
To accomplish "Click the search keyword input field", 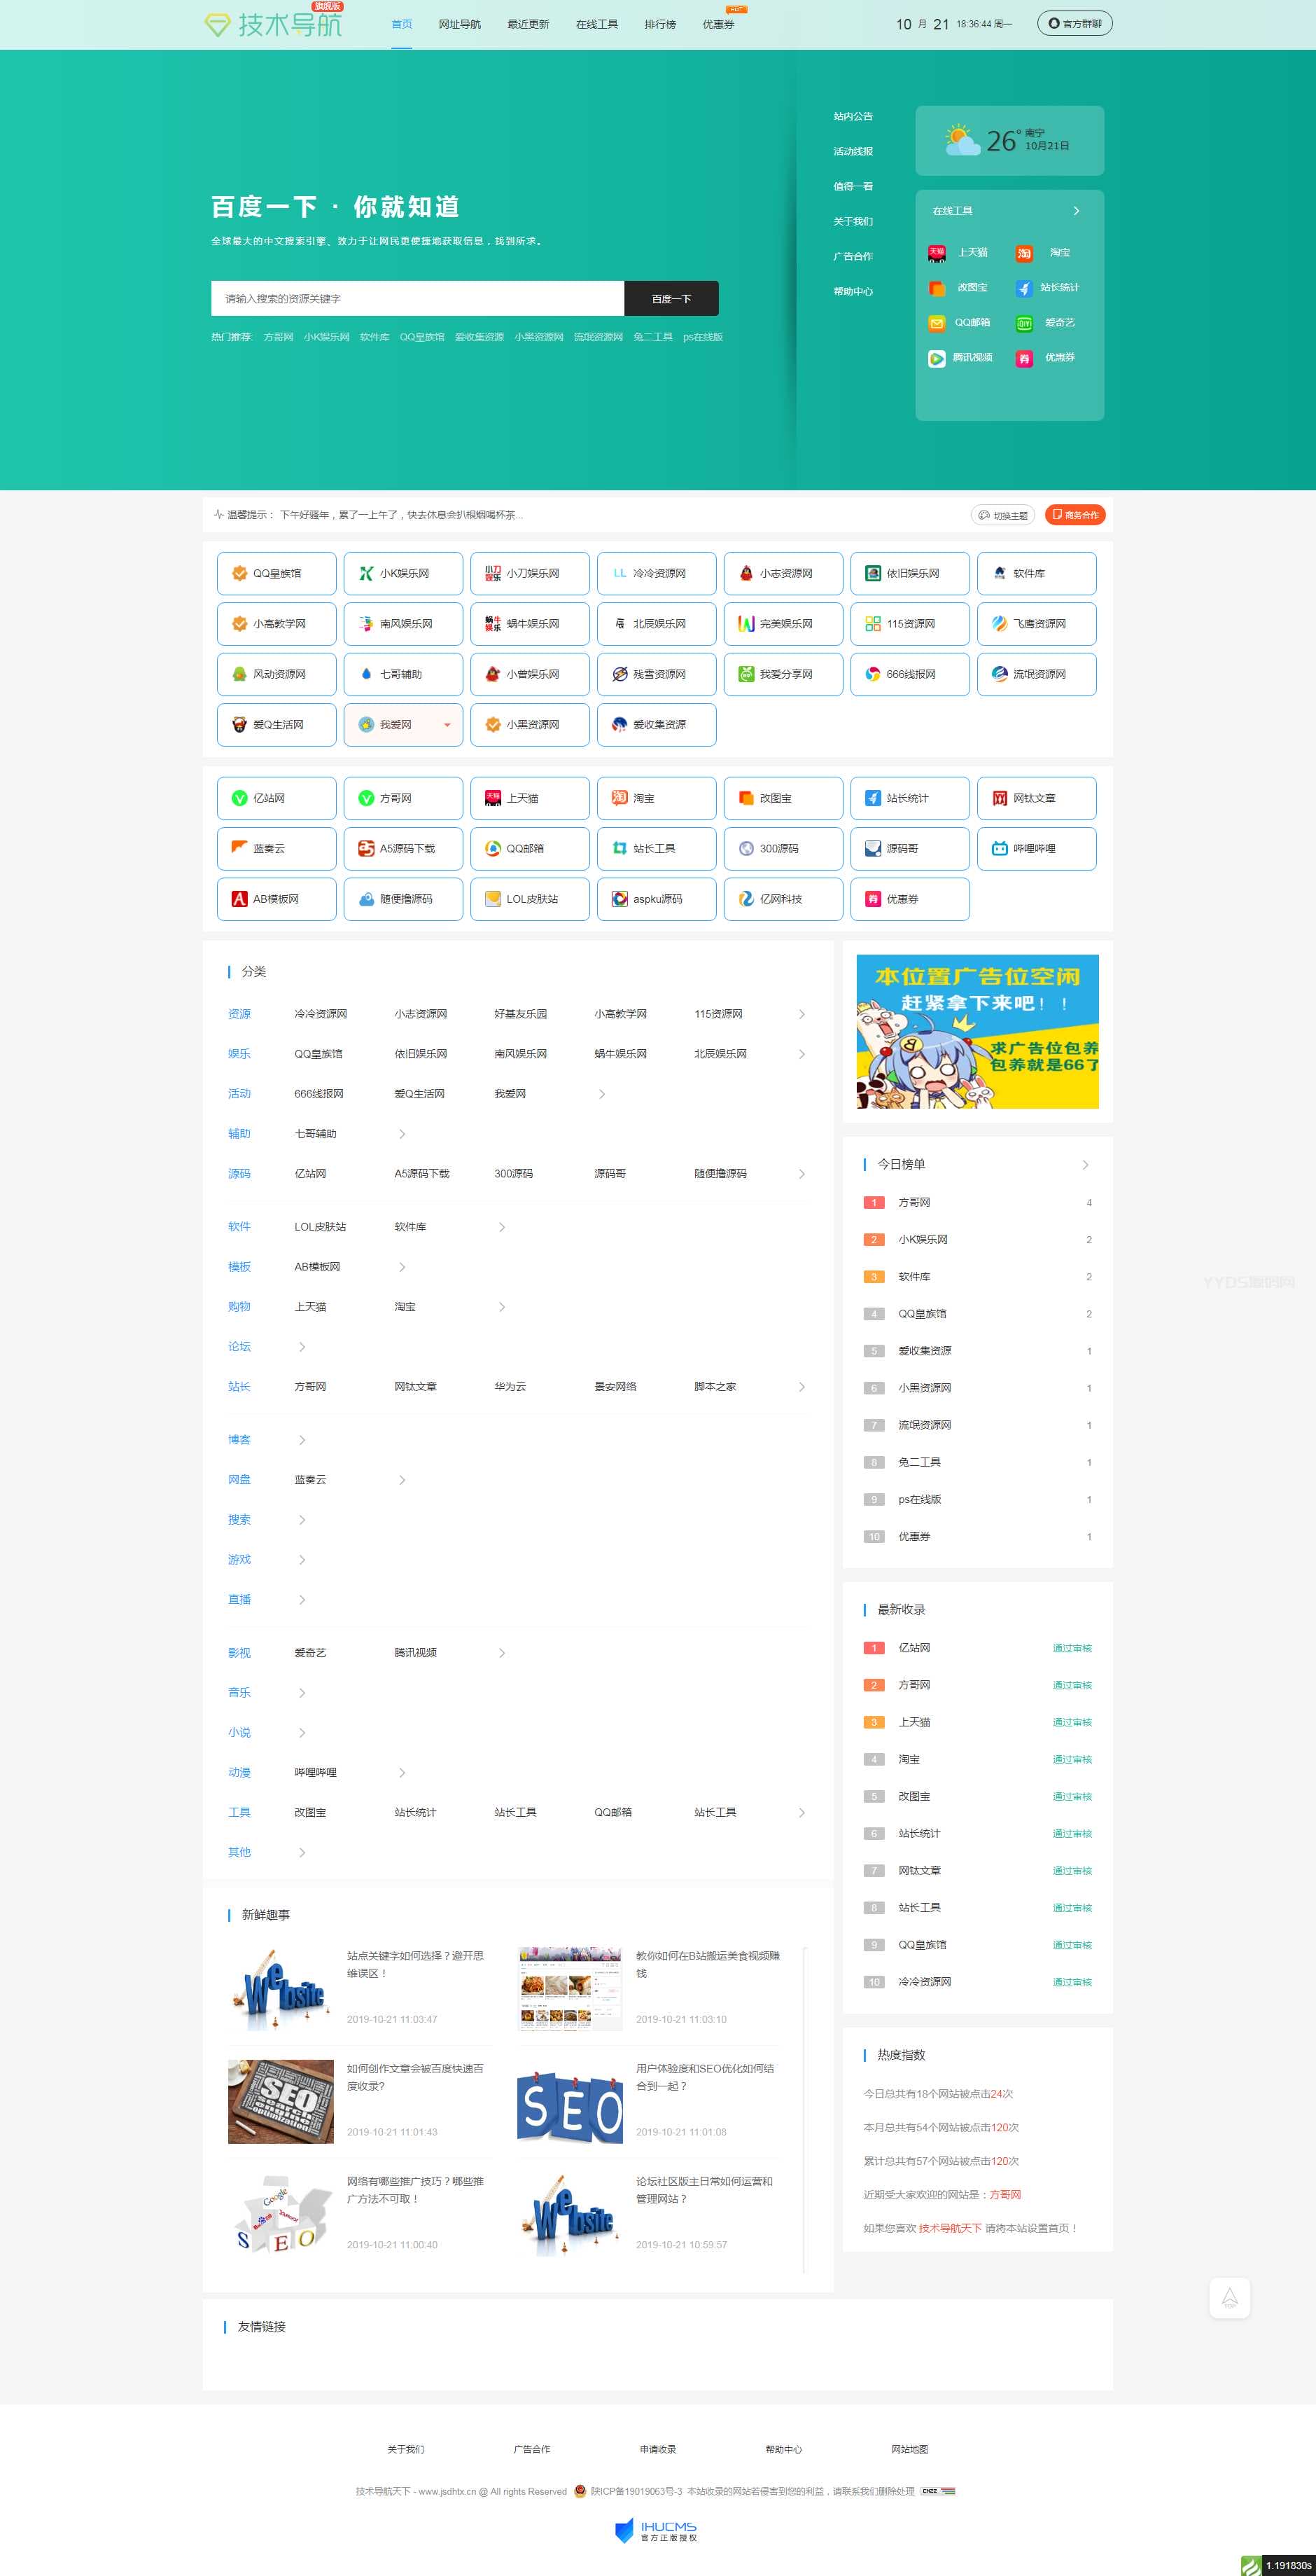I will (418, 299).
